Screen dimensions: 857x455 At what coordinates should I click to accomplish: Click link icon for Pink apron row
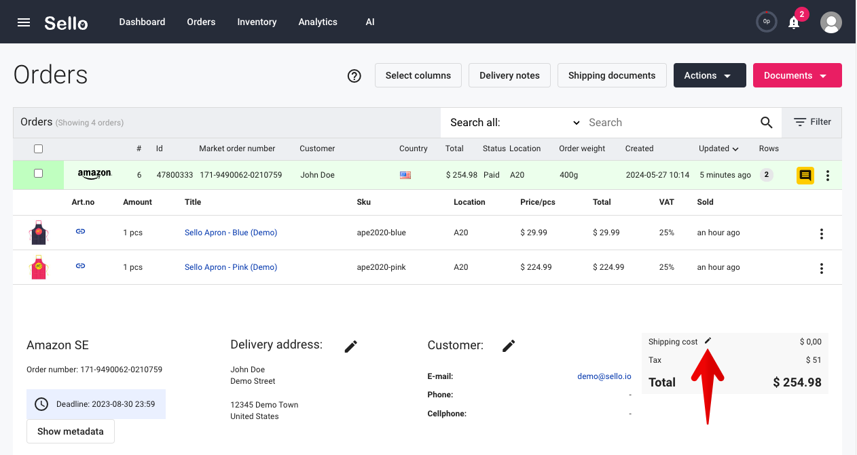click(x=80, y=266)
